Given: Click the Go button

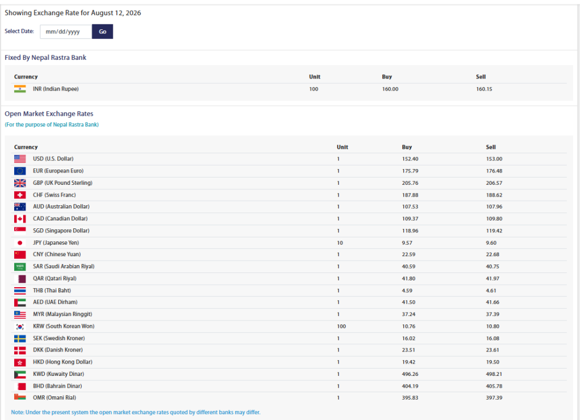Looking at the screenshot, I should click(103, 32).
